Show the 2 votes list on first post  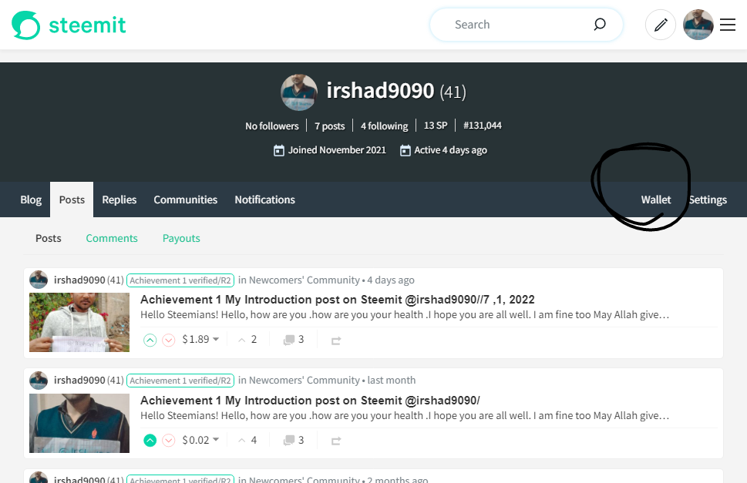pyautogui.click(x=247, y=339)
